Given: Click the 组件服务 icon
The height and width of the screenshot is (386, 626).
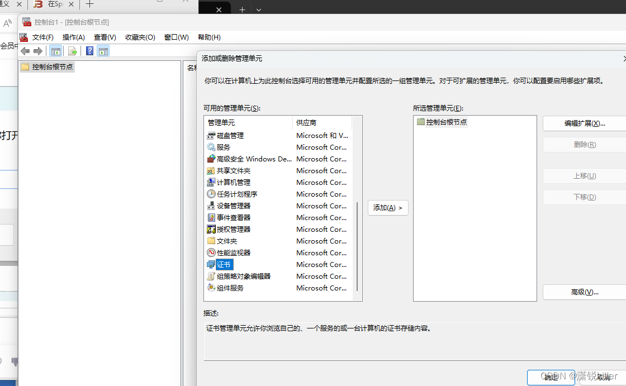Looking at the screenshot, I should pyautogui.click(x=211, y=288).
